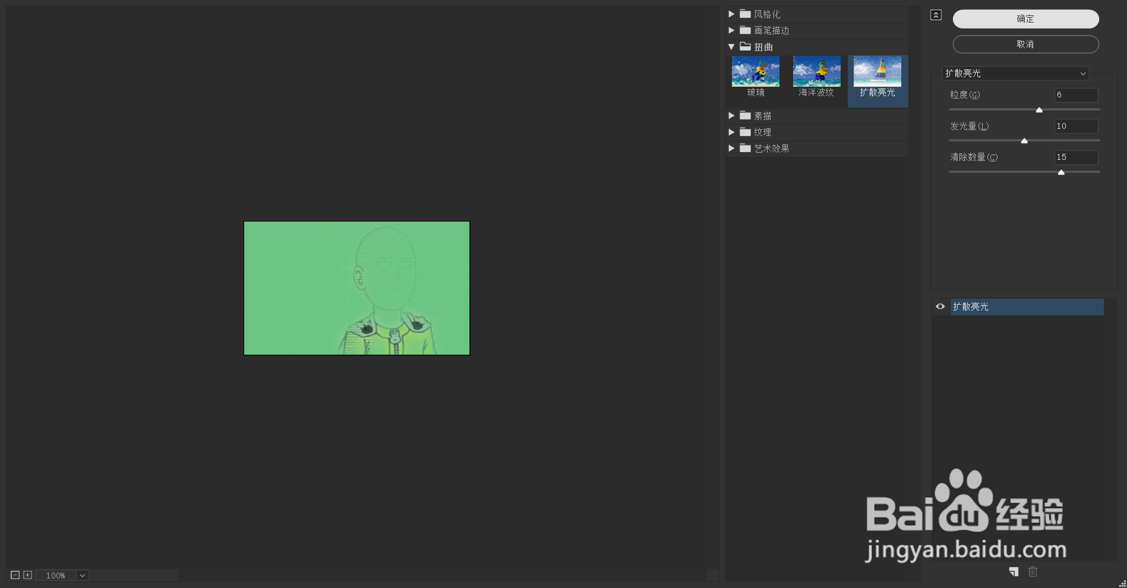Click the 艺术效果 folder icon

point(746,148)
